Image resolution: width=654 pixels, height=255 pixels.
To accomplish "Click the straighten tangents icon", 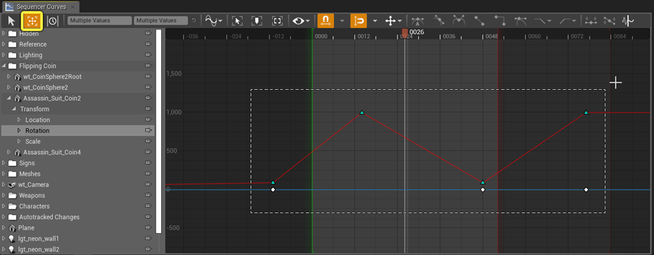I will click(609, 21).
